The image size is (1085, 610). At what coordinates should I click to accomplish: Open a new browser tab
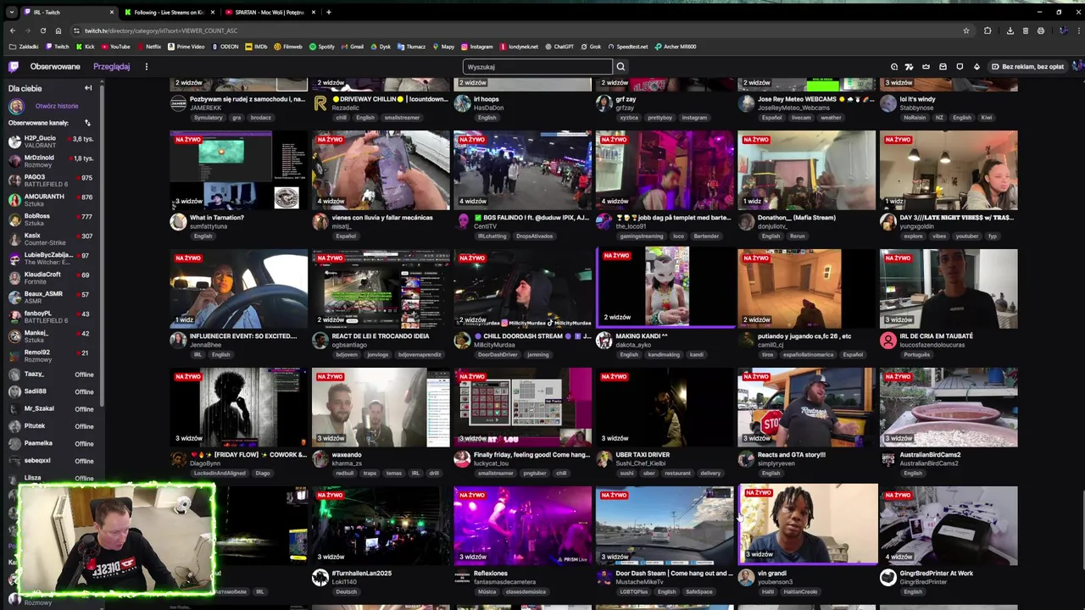[x=329, y=12]
